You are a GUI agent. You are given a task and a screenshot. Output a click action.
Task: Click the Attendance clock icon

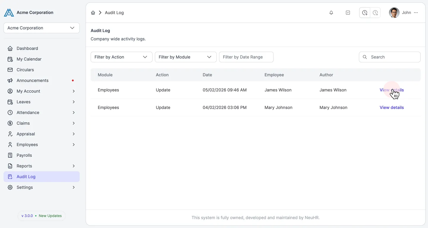10,113
